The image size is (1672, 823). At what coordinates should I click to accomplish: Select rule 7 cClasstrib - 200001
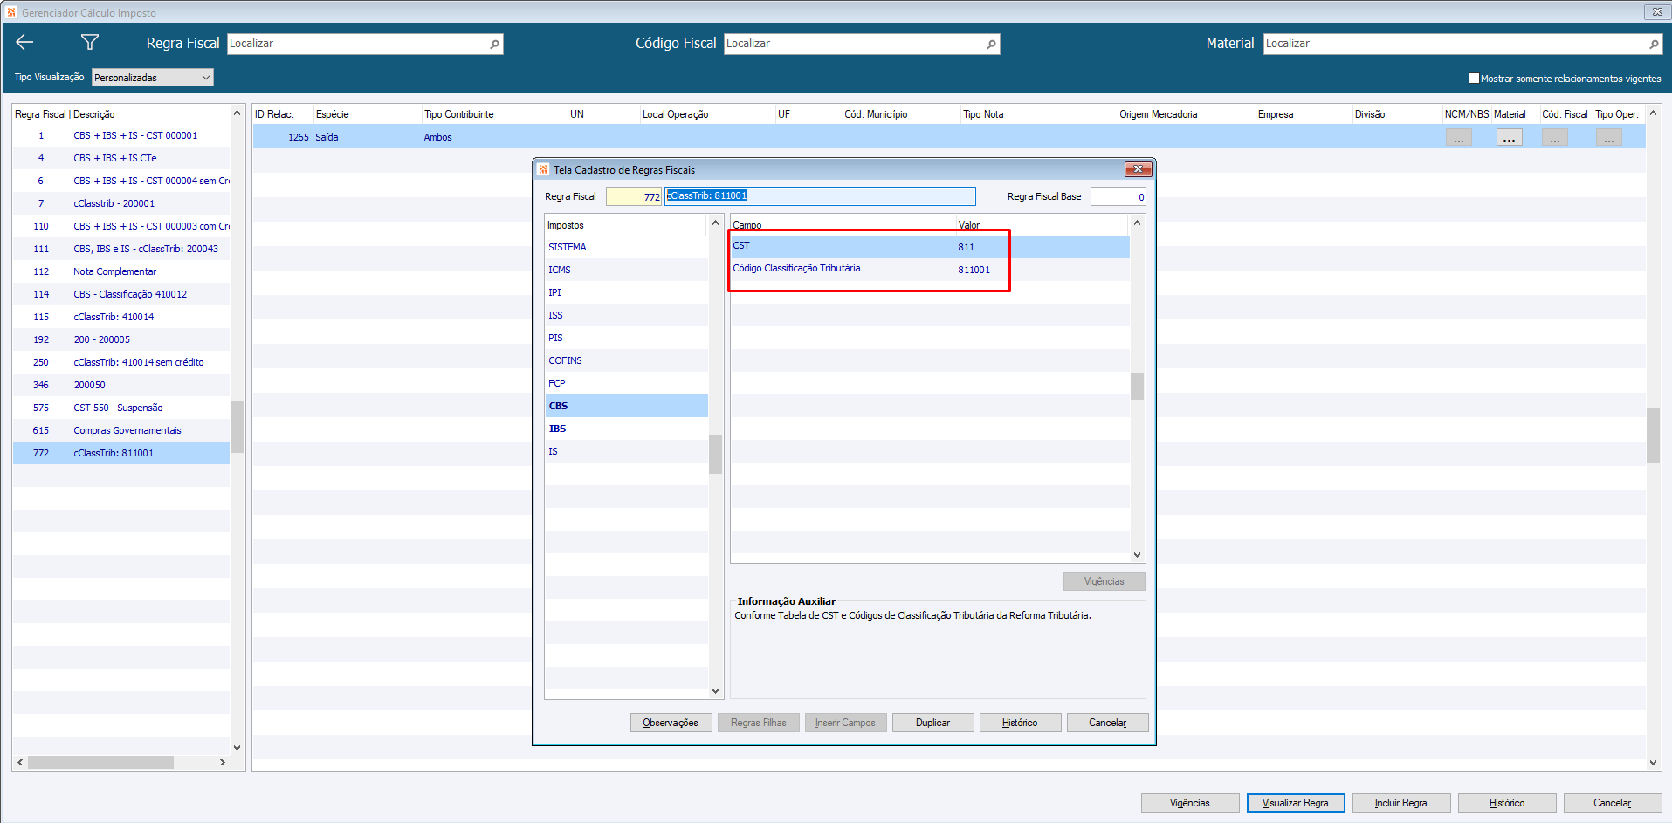point(121,203)
